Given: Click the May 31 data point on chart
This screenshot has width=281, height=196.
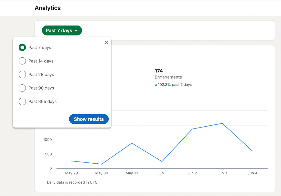Looking at the screenshot, I should [x=132, y=143].
